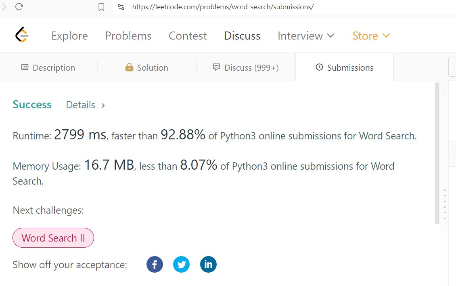Go to the Contest page
This screenshot has width=456, height=286.
[x=188, y=36]
